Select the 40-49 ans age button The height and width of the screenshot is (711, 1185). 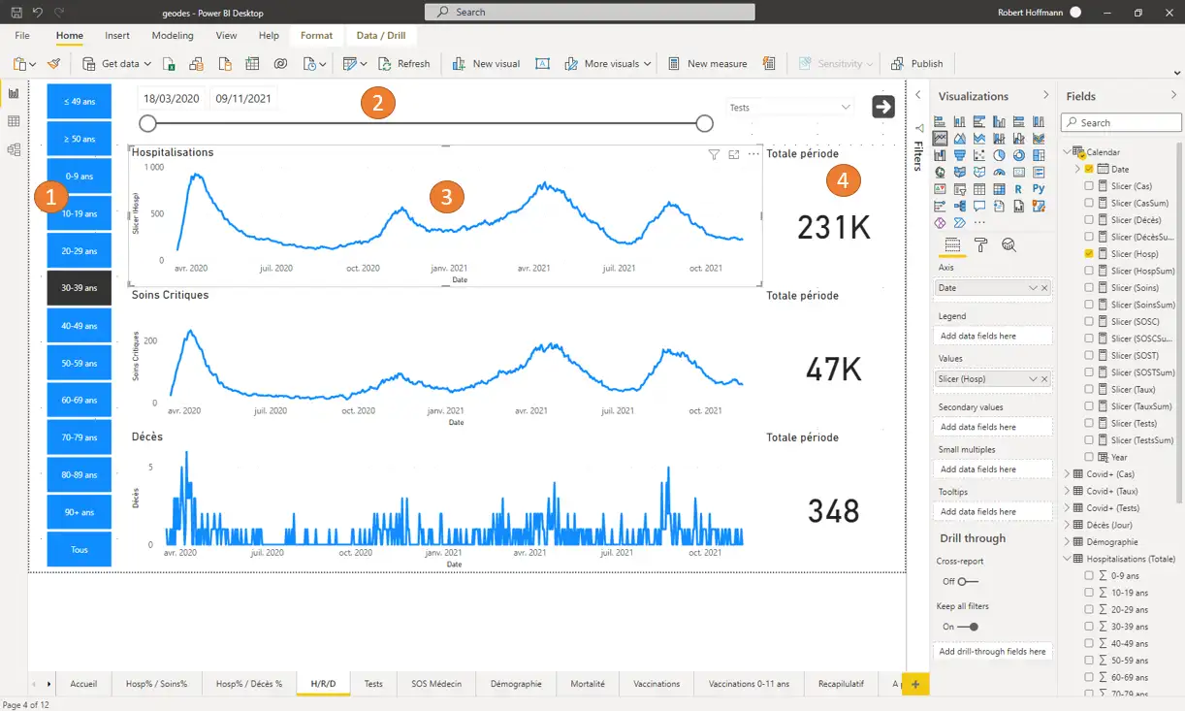point(80,326)
